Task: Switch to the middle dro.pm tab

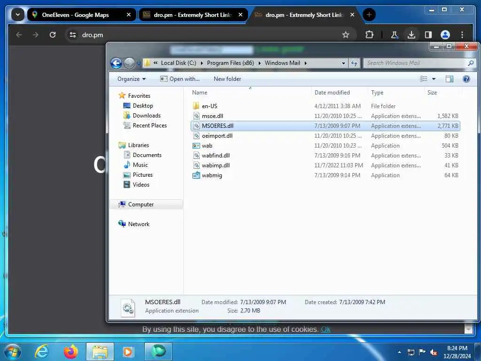Action: pos(193,15)
